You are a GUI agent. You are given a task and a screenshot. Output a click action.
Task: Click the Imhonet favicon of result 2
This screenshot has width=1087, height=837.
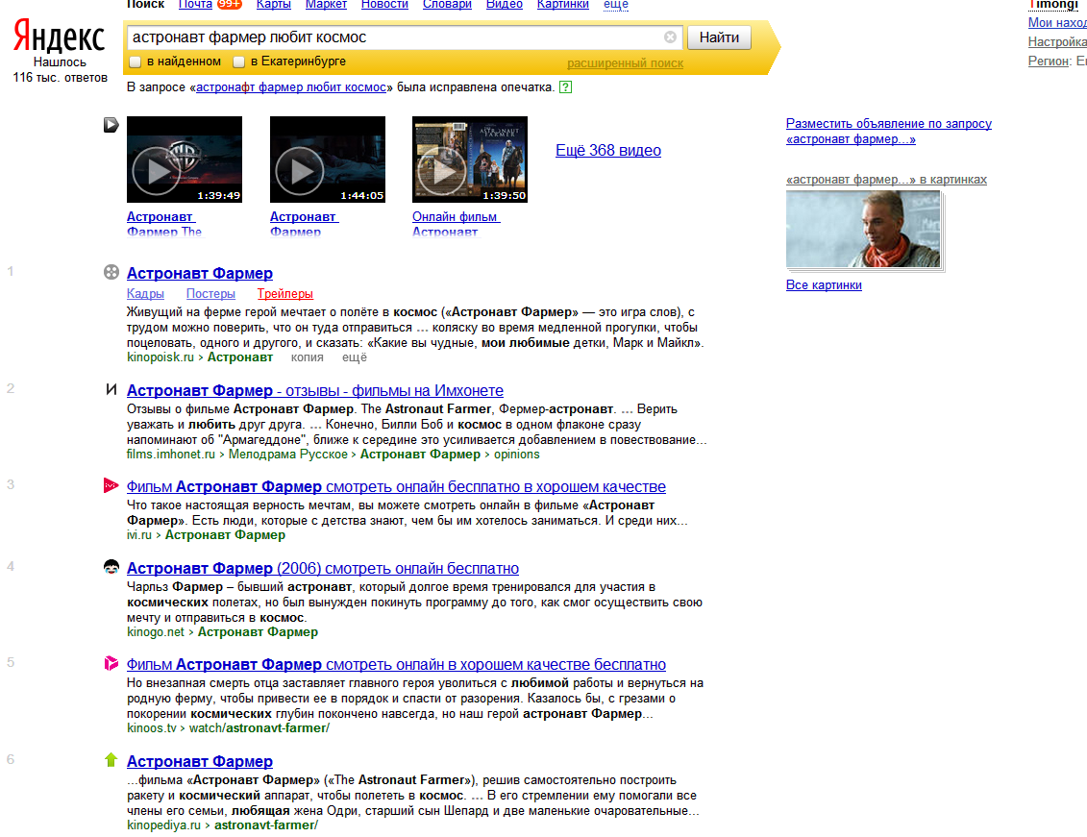[x=111, y=389]
